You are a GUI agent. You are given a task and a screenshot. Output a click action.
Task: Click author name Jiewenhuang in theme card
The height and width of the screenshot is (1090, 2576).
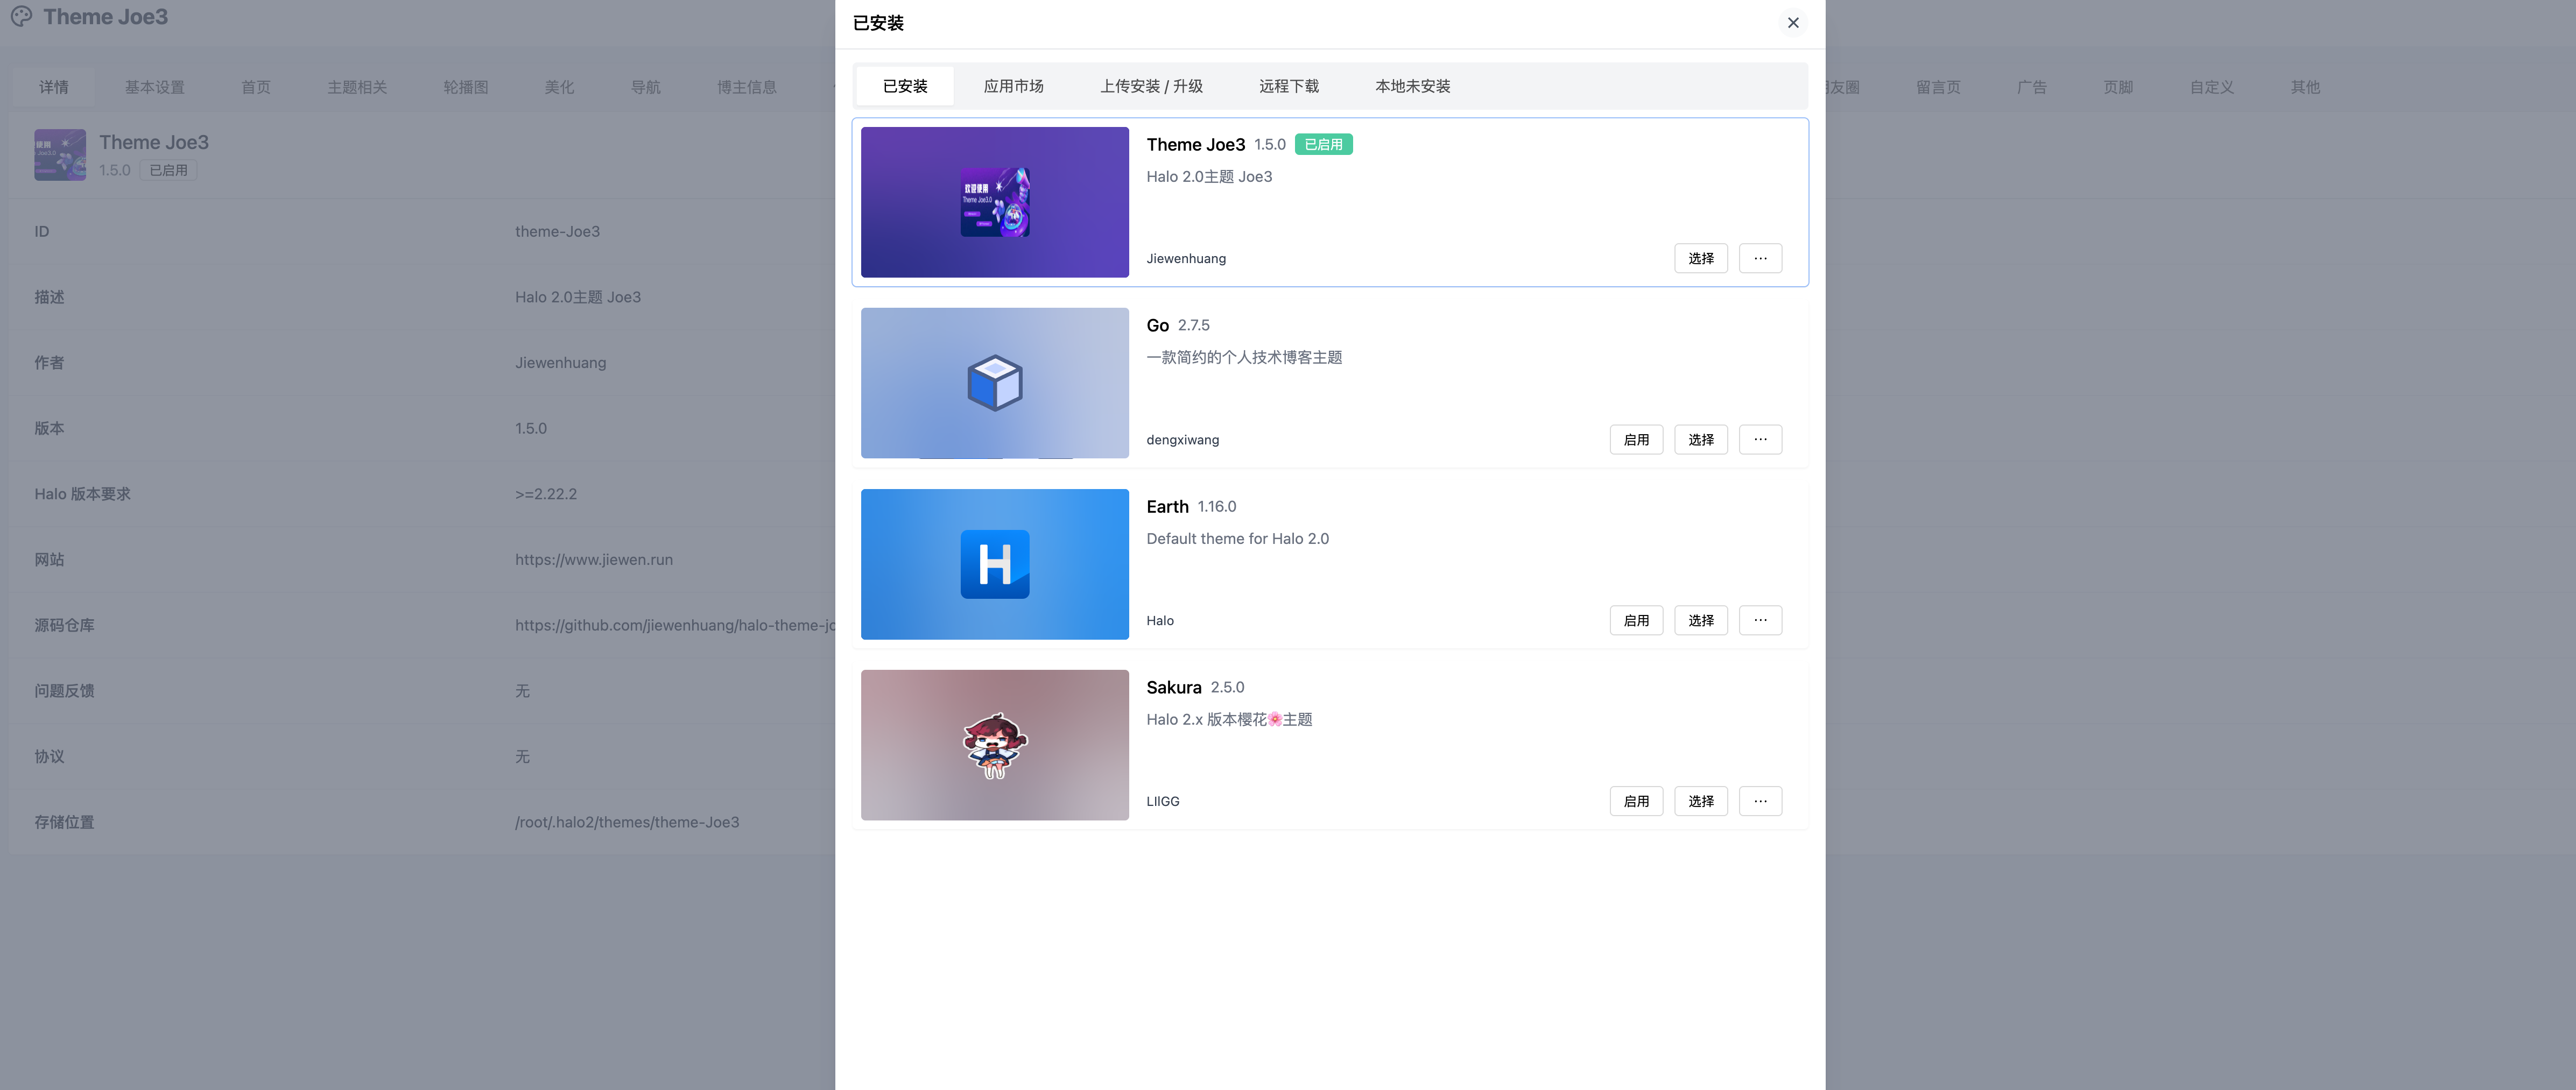pyautogui.click(x=1186, y=258)
